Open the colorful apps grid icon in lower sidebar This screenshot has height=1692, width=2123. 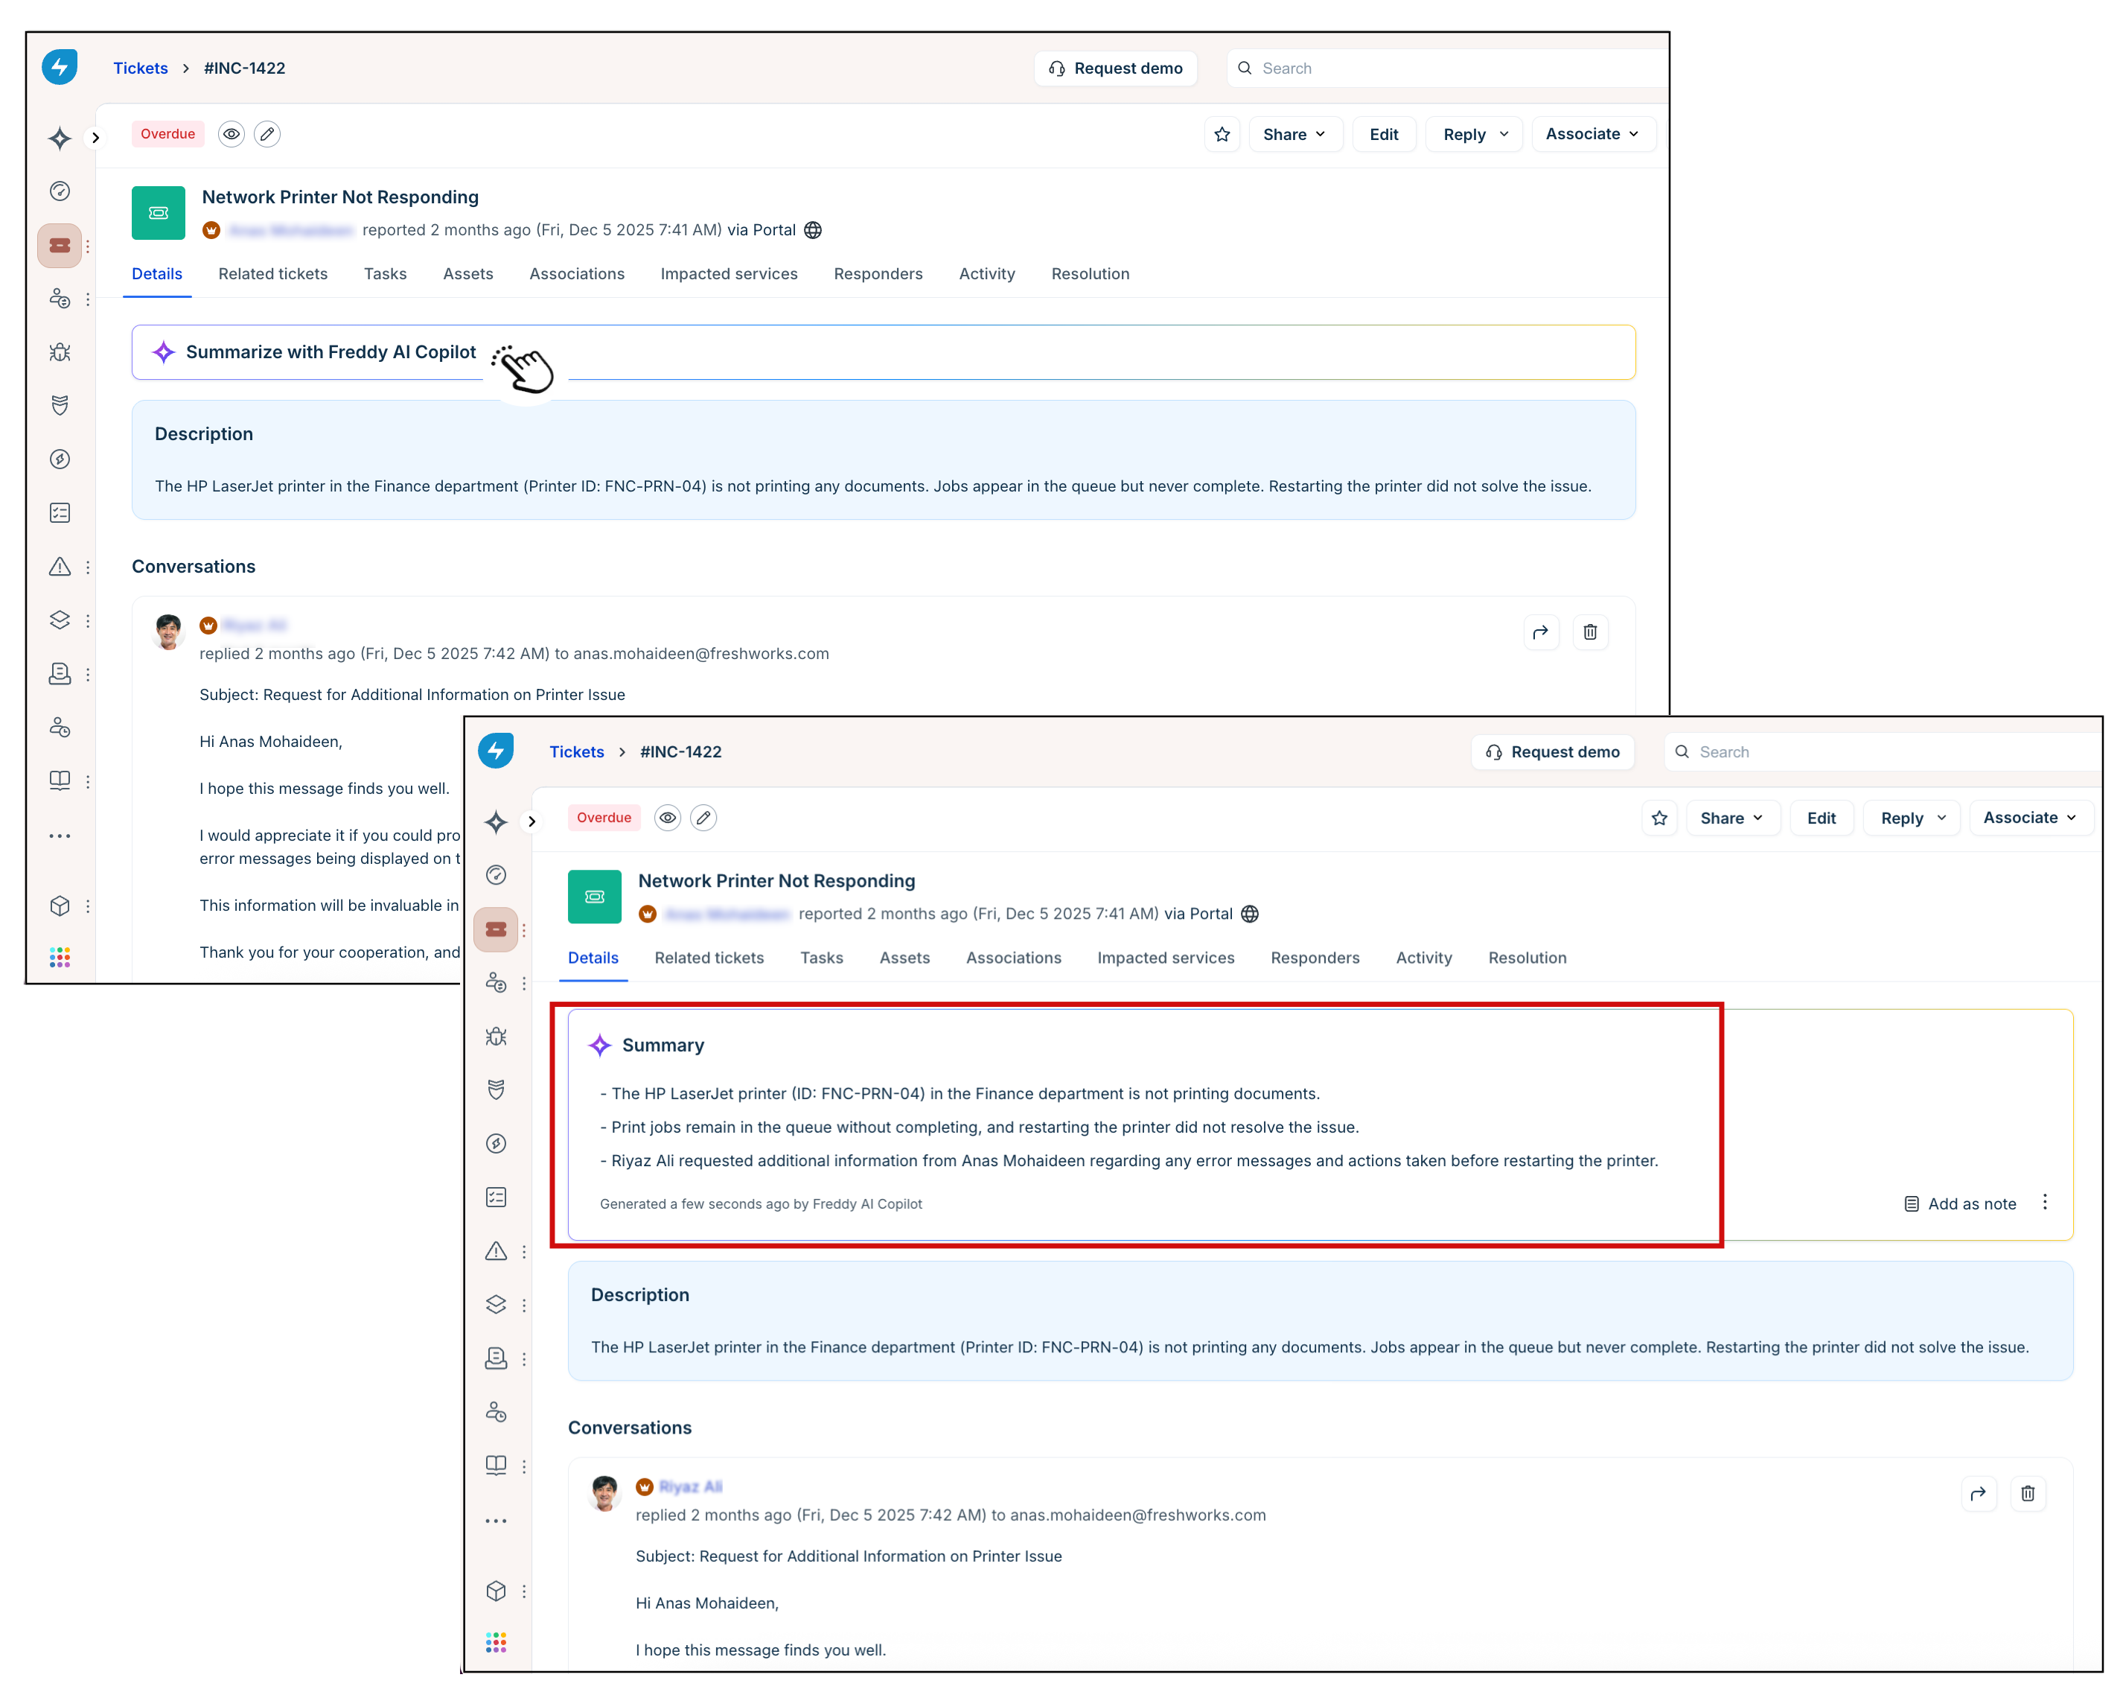point(497,1642)
